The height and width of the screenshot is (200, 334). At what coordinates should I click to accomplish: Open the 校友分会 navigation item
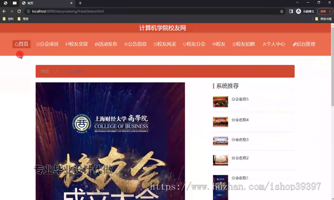click(194, 44)
